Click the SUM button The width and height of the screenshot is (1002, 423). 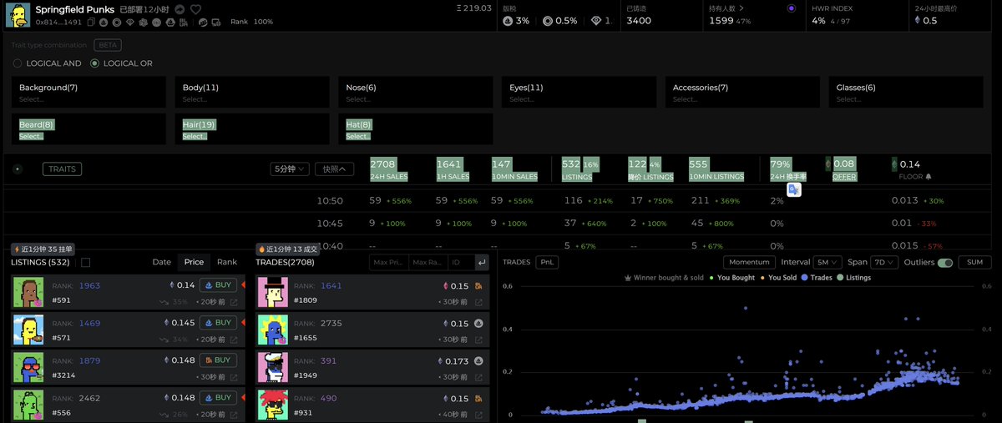click(974, 262)
